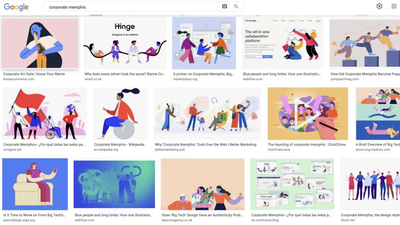Open the Hinge Designed to be deleted image
Screen dimensions: 400x225
point(125,43)
